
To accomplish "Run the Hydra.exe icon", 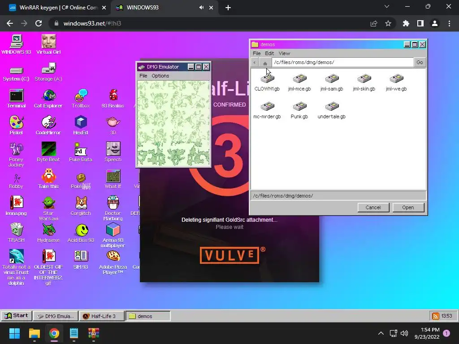I will point(48,233).
